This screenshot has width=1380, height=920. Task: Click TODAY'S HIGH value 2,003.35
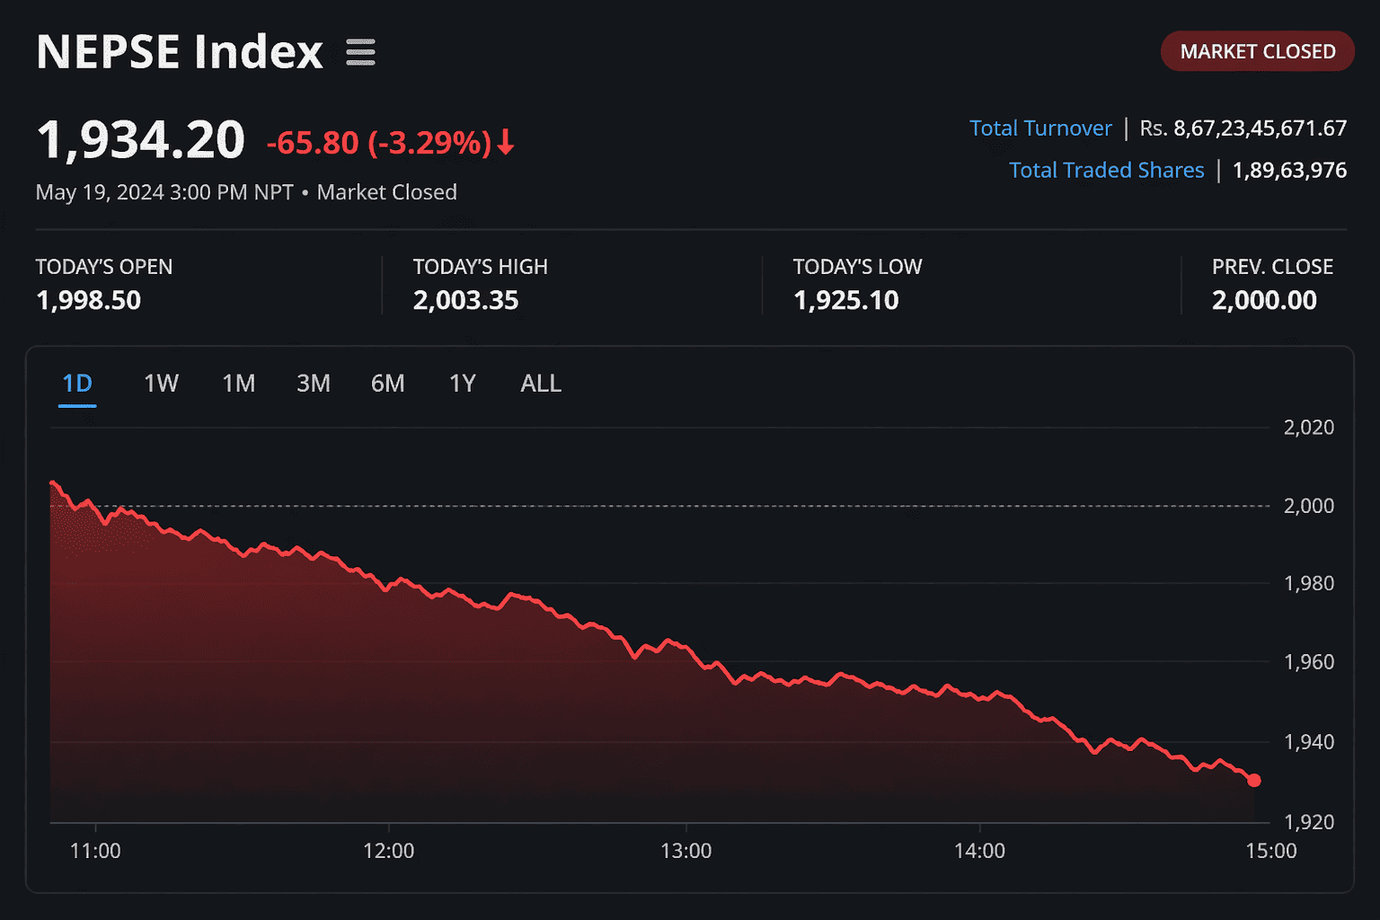(465, 300)
